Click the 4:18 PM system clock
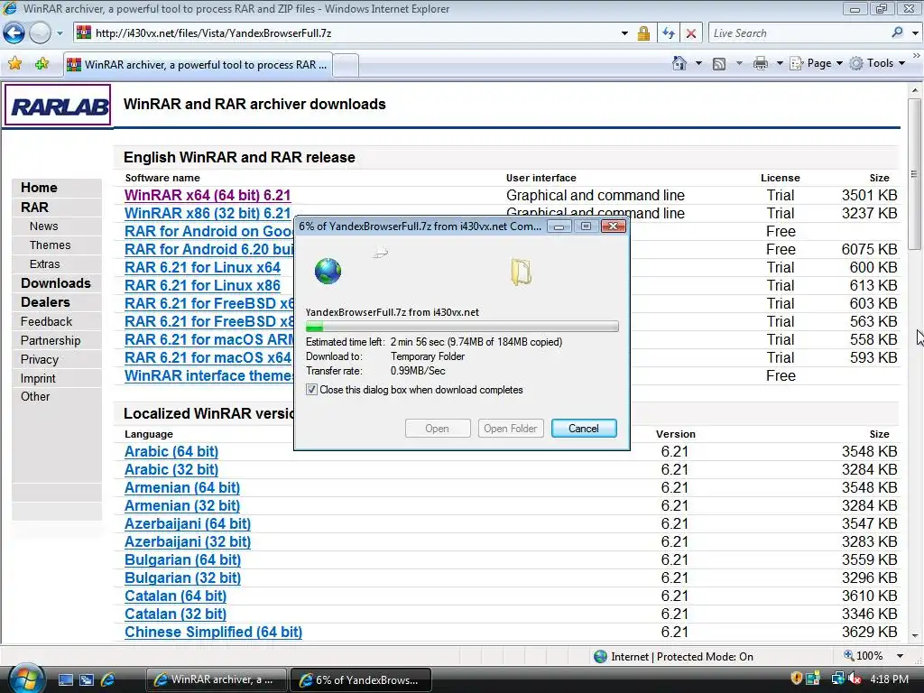Viewport: 924px width, 693px height. pyautogui.click(x=889, y=679)
